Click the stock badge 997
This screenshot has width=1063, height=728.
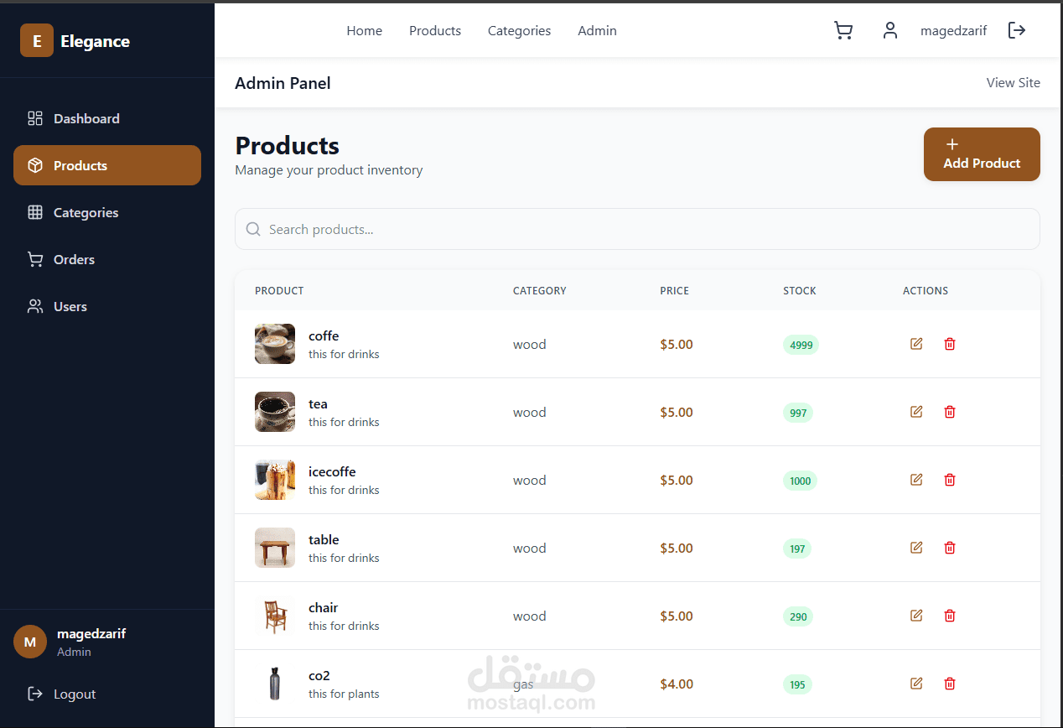click(798, 413)
